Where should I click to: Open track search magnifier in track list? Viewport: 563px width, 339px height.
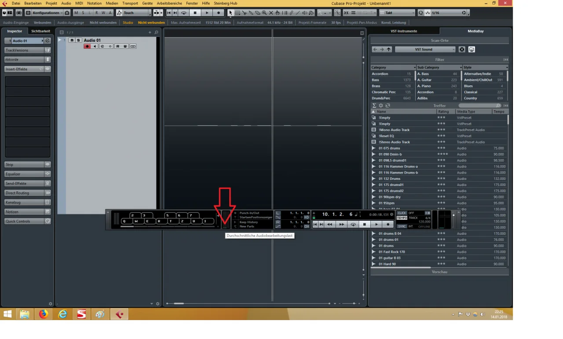(x=156, y=32)
